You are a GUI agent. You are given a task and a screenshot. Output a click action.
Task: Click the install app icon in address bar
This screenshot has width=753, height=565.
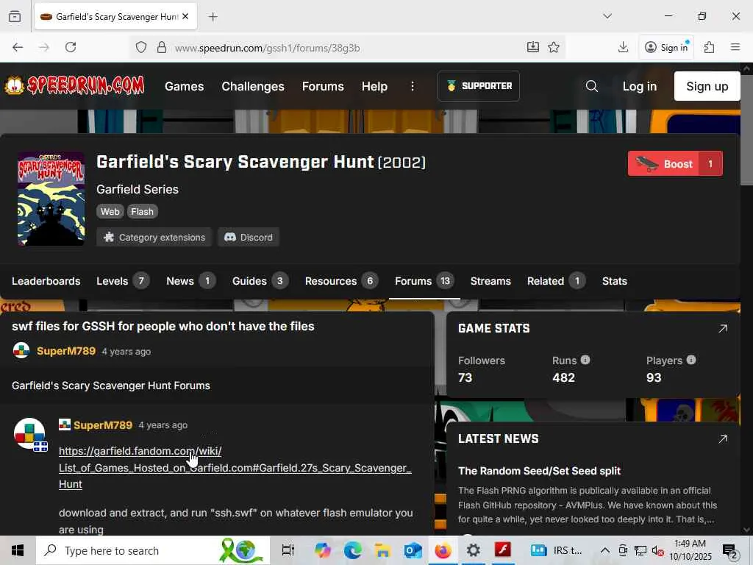coord(533,46)
